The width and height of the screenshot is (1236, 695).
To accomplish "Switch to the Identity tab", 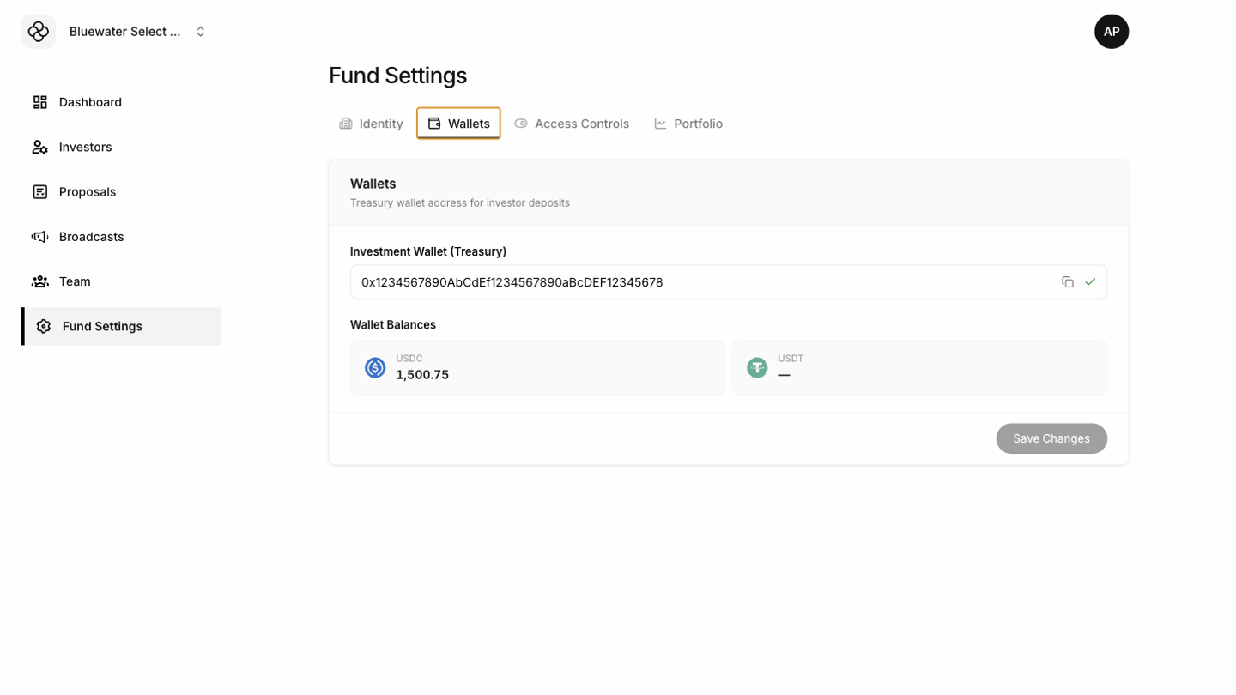I will point(372,124).
